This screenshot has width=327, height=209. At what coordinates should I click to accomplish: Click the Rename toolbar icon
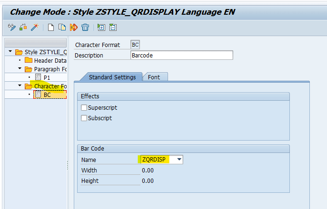coord(74,27)
